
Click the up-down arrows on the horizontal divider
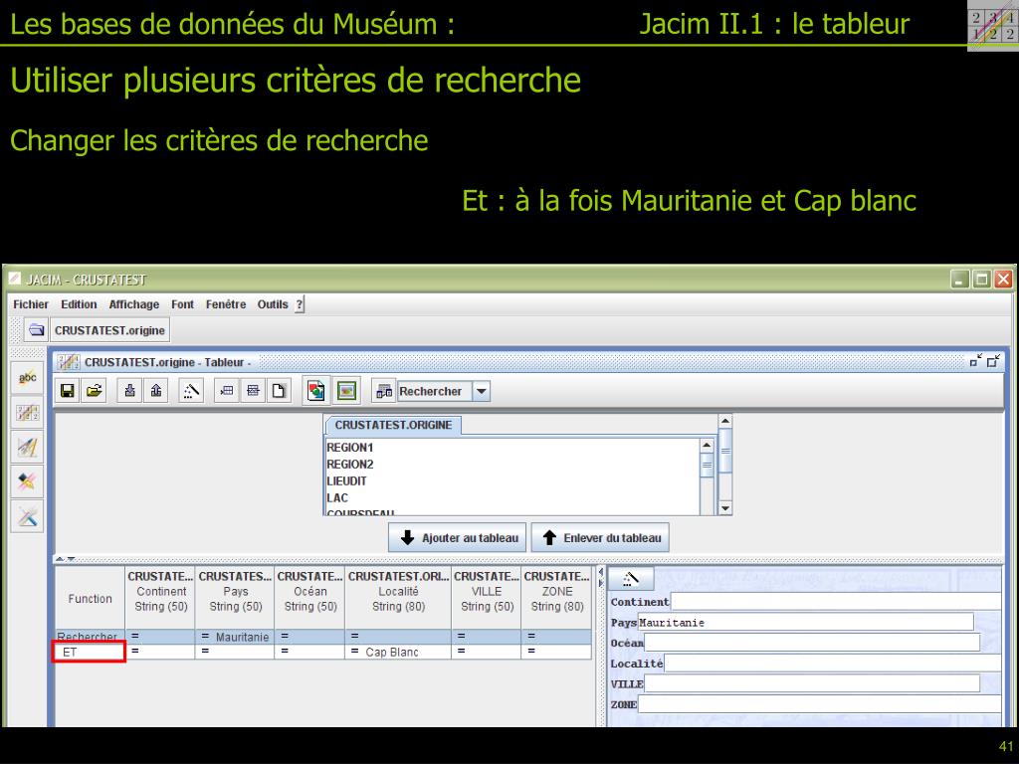click(65, 559)
